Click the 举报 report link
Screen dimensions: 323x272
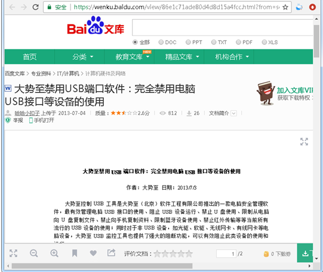[18, 120]
